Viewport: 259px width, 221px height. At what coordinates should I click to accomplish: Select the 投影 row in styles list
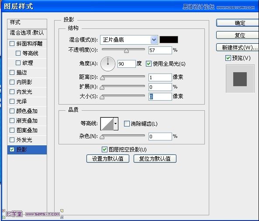click(x=27, y=150)
